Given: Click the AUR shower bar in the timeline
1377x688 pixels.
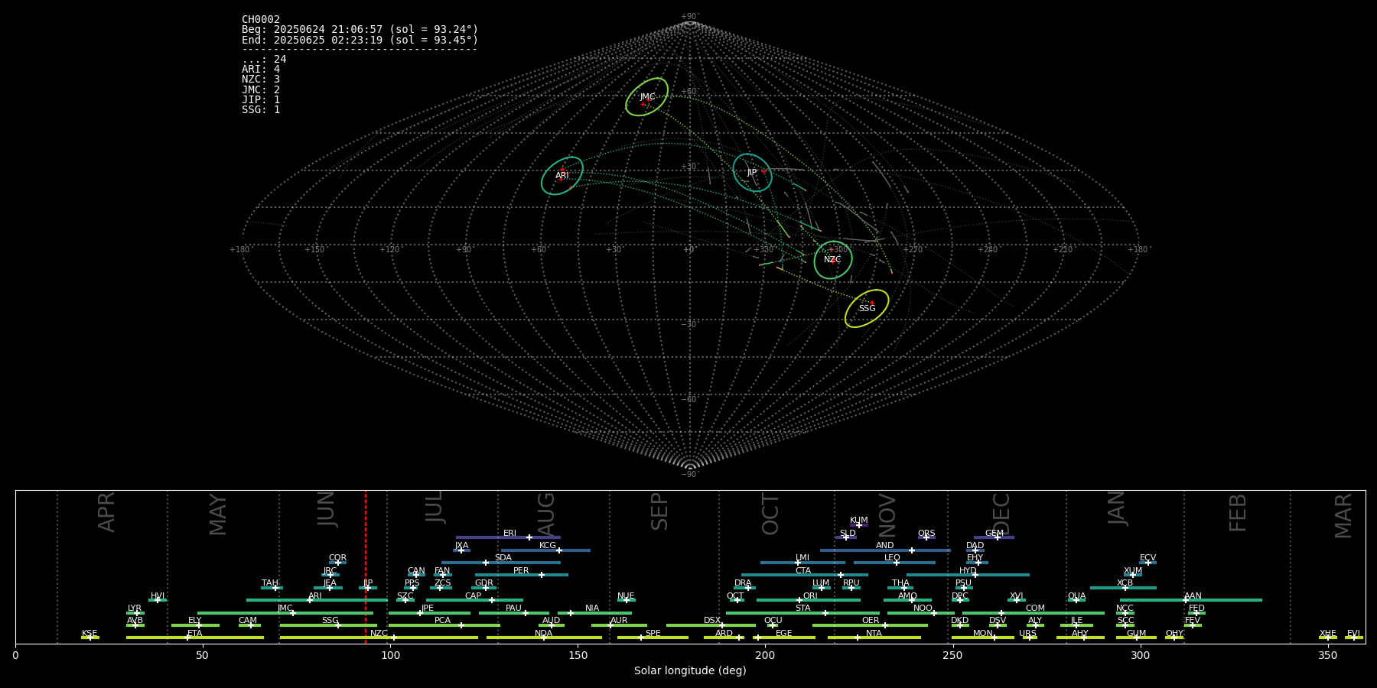Looking at the screenshot, I should (x=619, y=625).
